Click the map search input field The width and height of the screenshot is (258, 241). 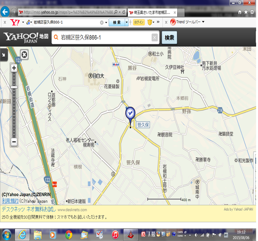coord(105,37)
